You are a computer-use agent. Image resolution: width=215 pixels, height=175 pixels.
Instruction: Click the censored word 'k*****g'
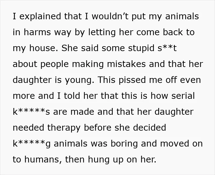click(32, 144)
